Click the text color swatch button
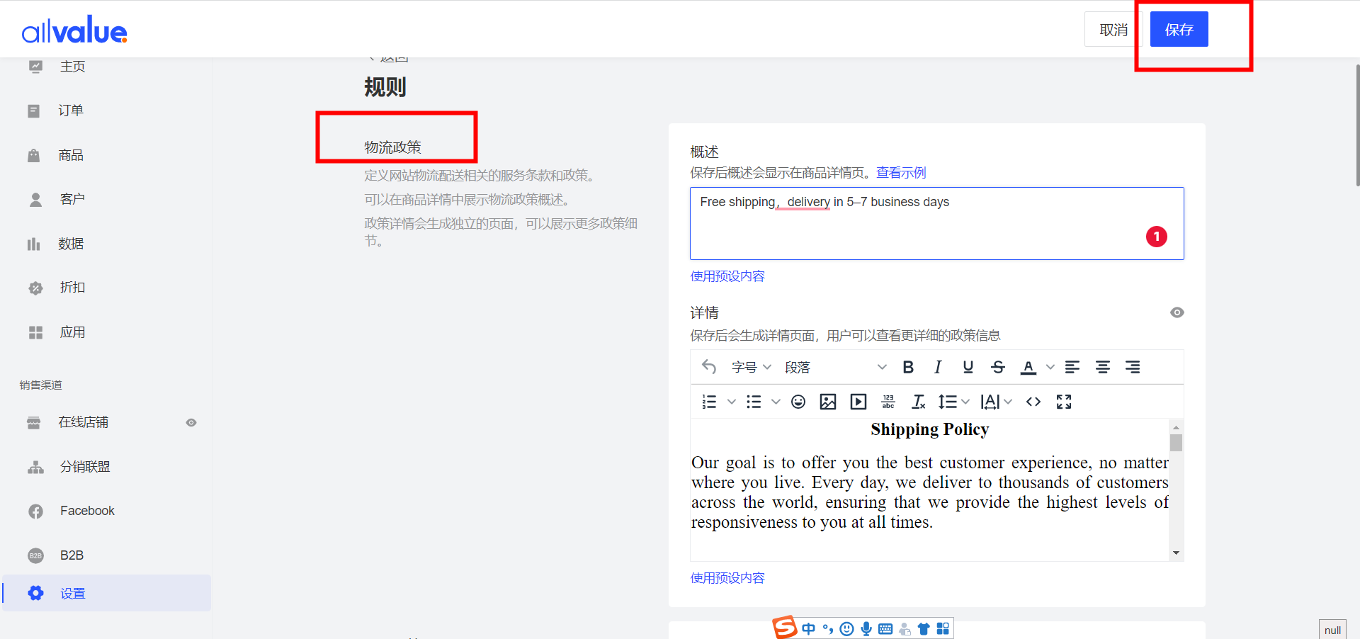This screenshot has width=1360, height=639. point(1028,367)
